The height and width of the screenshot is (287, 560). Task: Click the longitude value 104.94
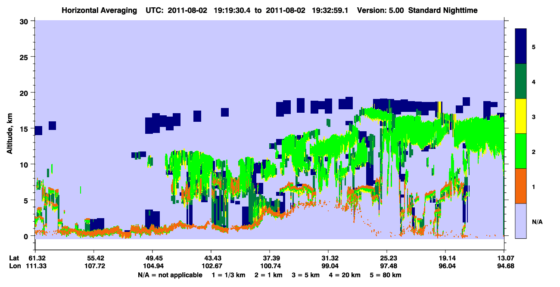click(x=152, y=266)
